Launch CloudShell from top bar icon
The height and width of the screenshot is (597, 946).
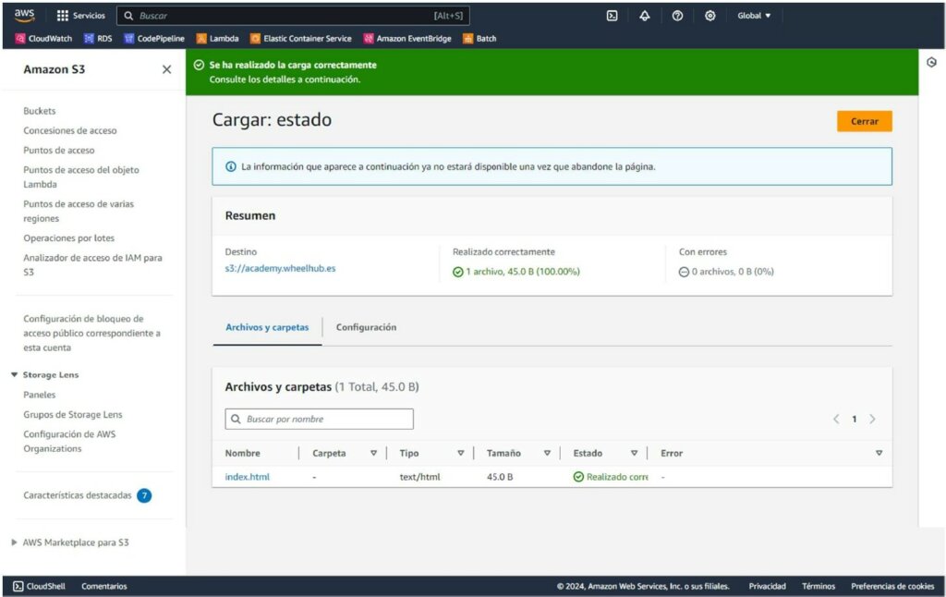coord(612,16)
